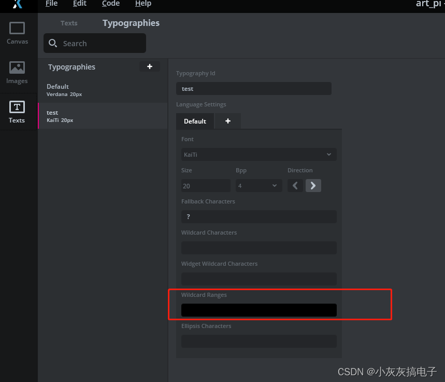
Task: Focus the Search input field
Action: tap(95, 43)
